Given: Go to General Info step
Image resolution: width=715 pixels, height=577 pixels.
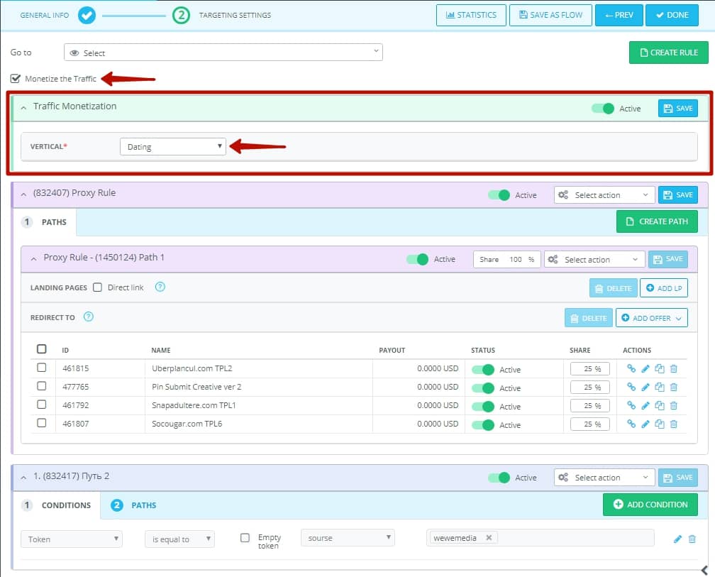Looking at the screenshot, I should (x=57, y=15).
